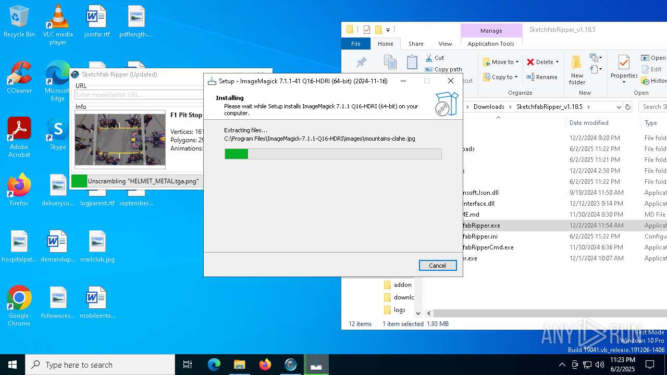The height and width of the screenshot is (375, 667).
Task: Click the Windows Start button
Action: point(13,365)
